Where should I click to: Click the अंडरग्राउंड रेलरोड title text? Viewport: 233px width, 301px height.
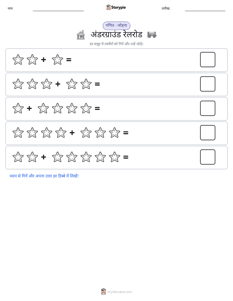[116, 35]
